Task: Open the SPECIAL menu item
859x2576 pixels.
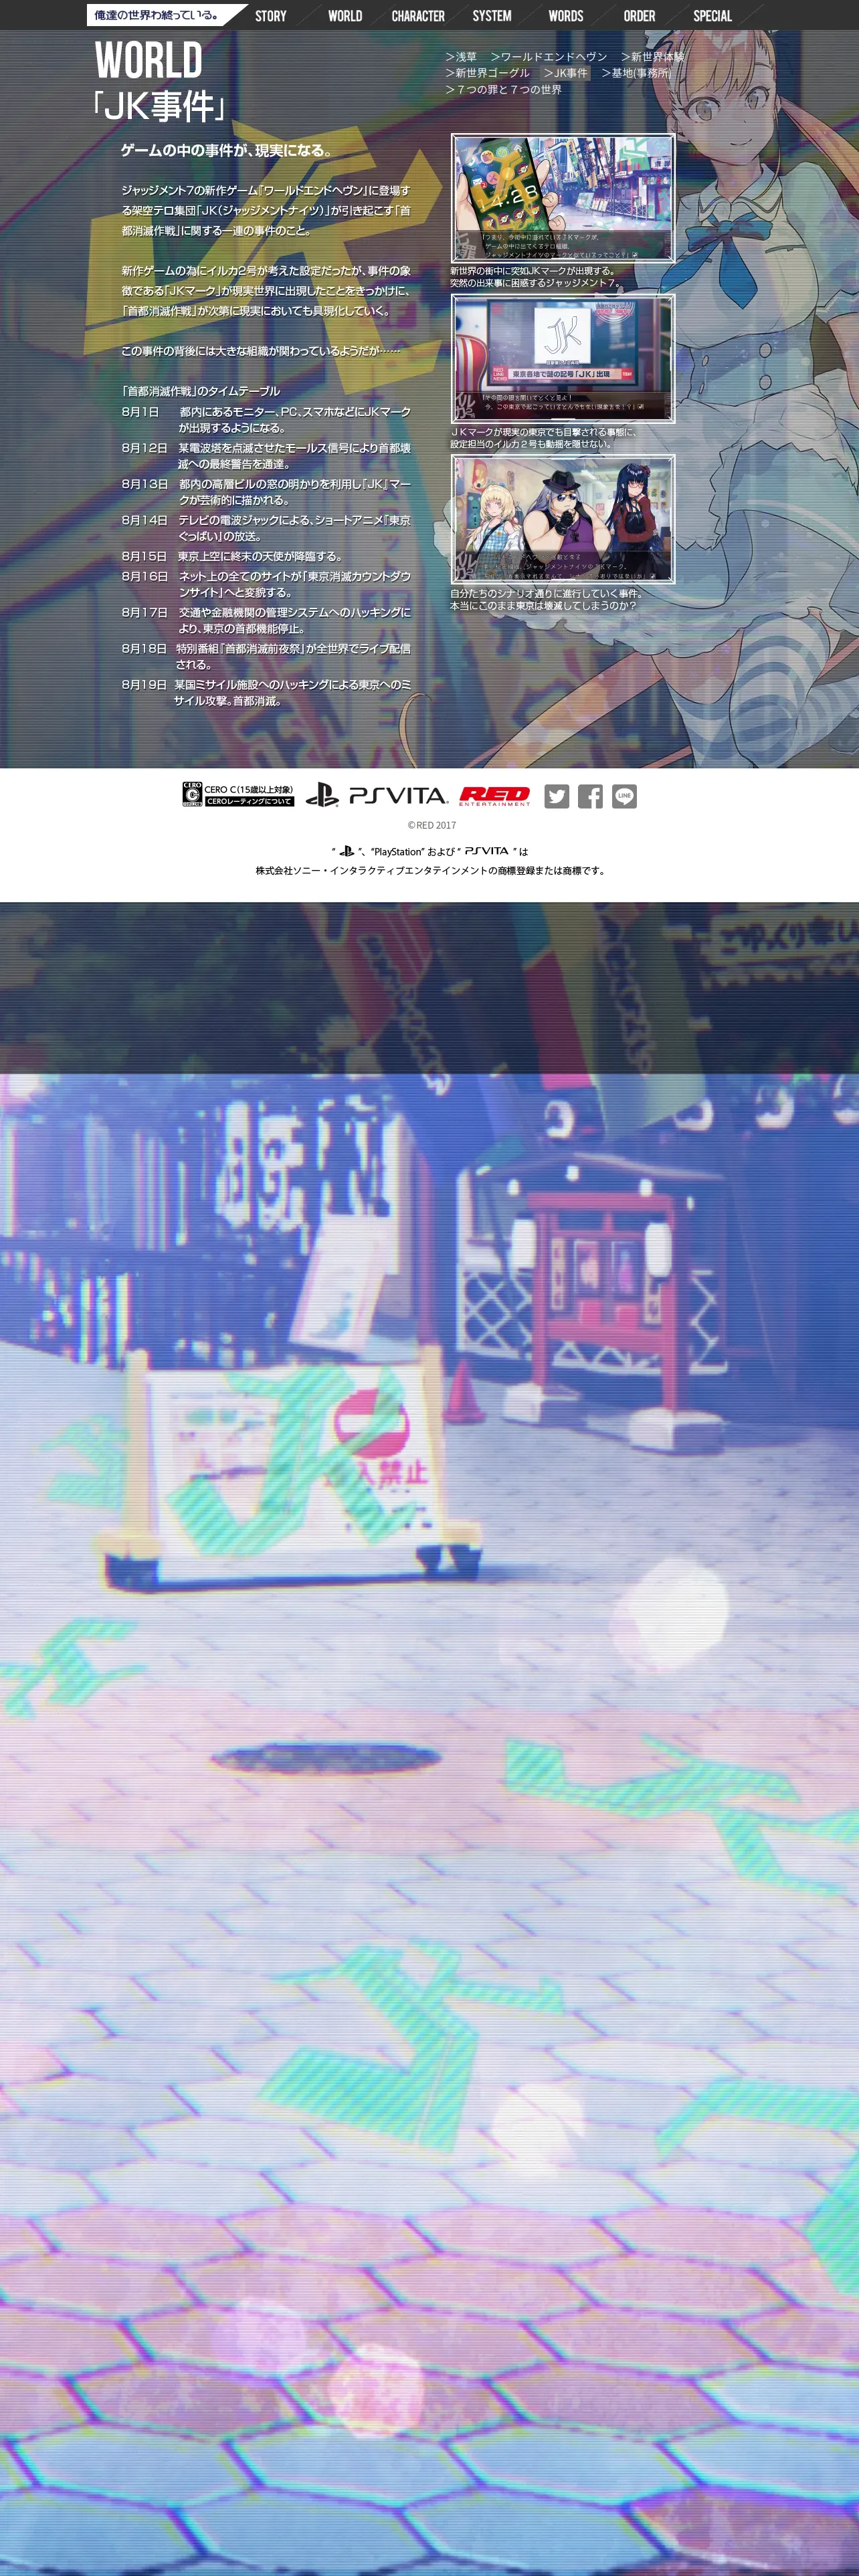Action: pos(713,16)
